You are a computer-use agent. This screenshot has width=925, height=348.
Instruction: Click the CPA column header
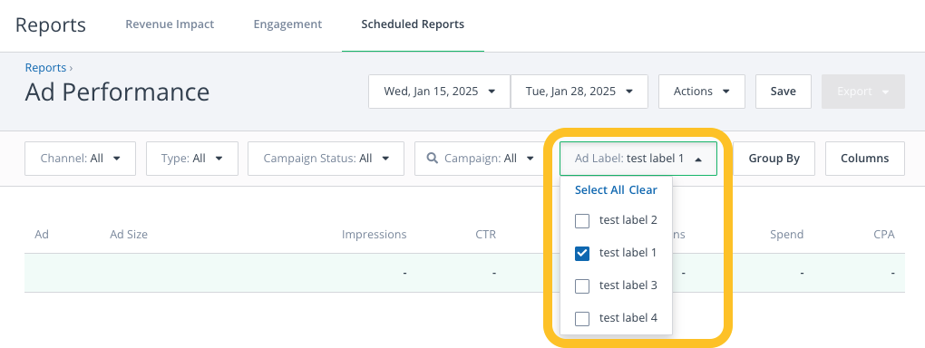(883, 234)
